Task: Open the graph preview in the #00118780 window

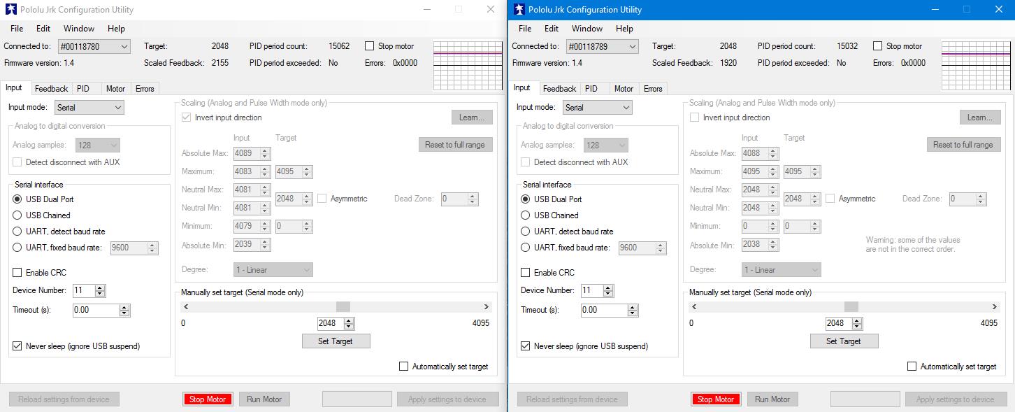Action: [468, 66]
